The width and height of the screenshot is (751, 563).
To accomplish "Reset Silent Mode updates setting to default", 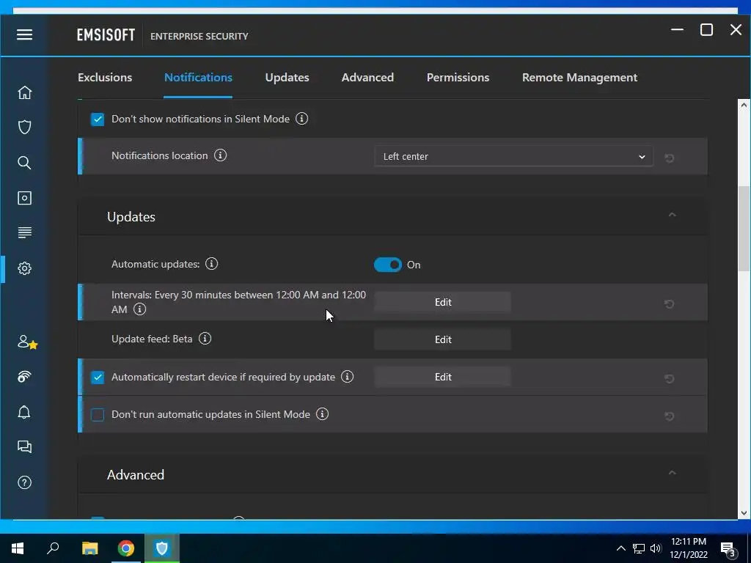I will click(670, 416).
